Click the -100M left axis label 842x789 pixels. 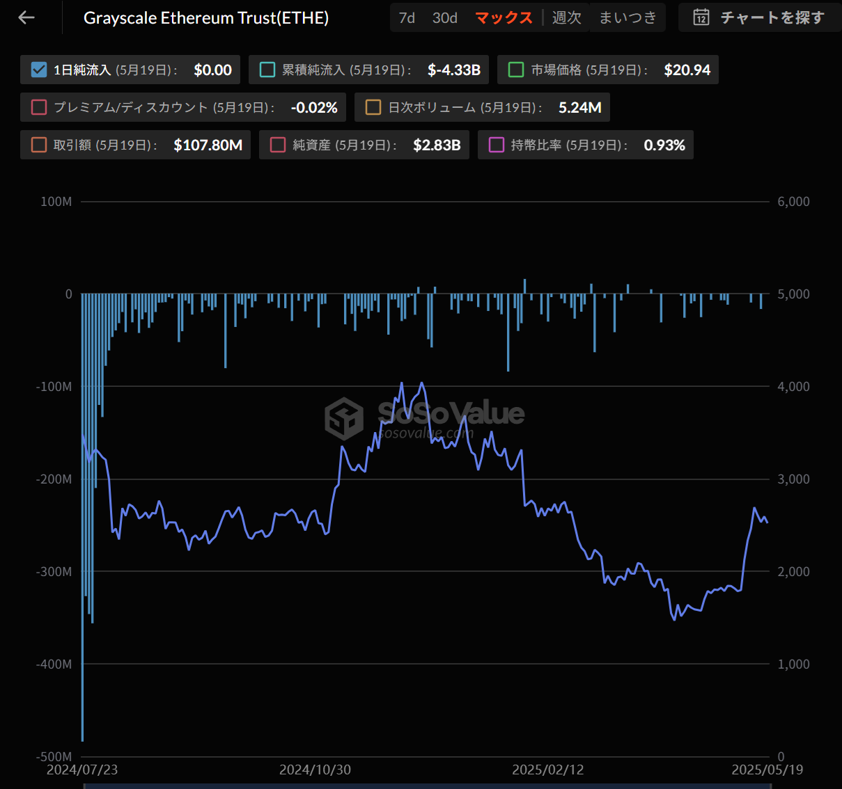pos(54,386)
